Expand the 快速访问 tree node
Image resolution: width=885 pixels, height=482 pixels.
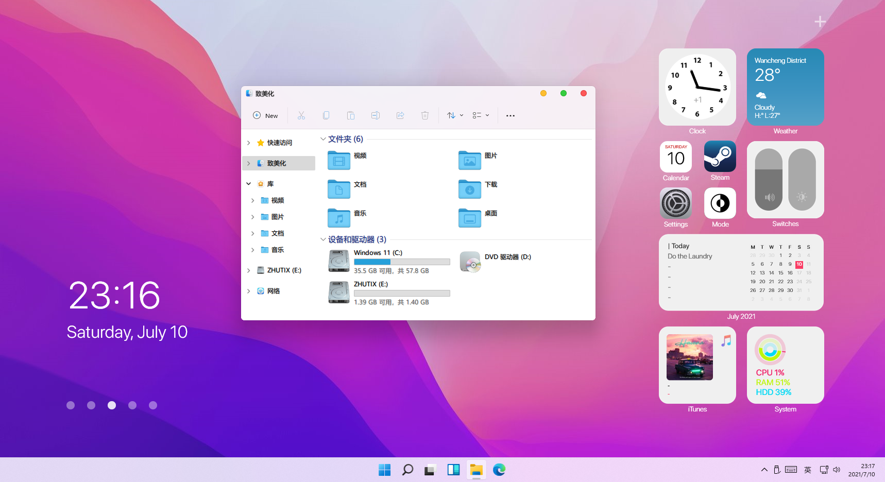pyautogui.click(x=249, y=143)
